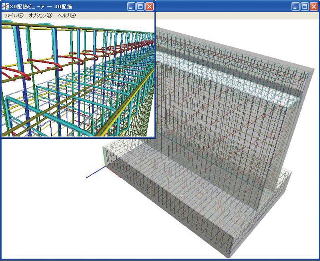Click the close-up rebar 3D view in front window
320x261 pixels.
tap(78, 78)
